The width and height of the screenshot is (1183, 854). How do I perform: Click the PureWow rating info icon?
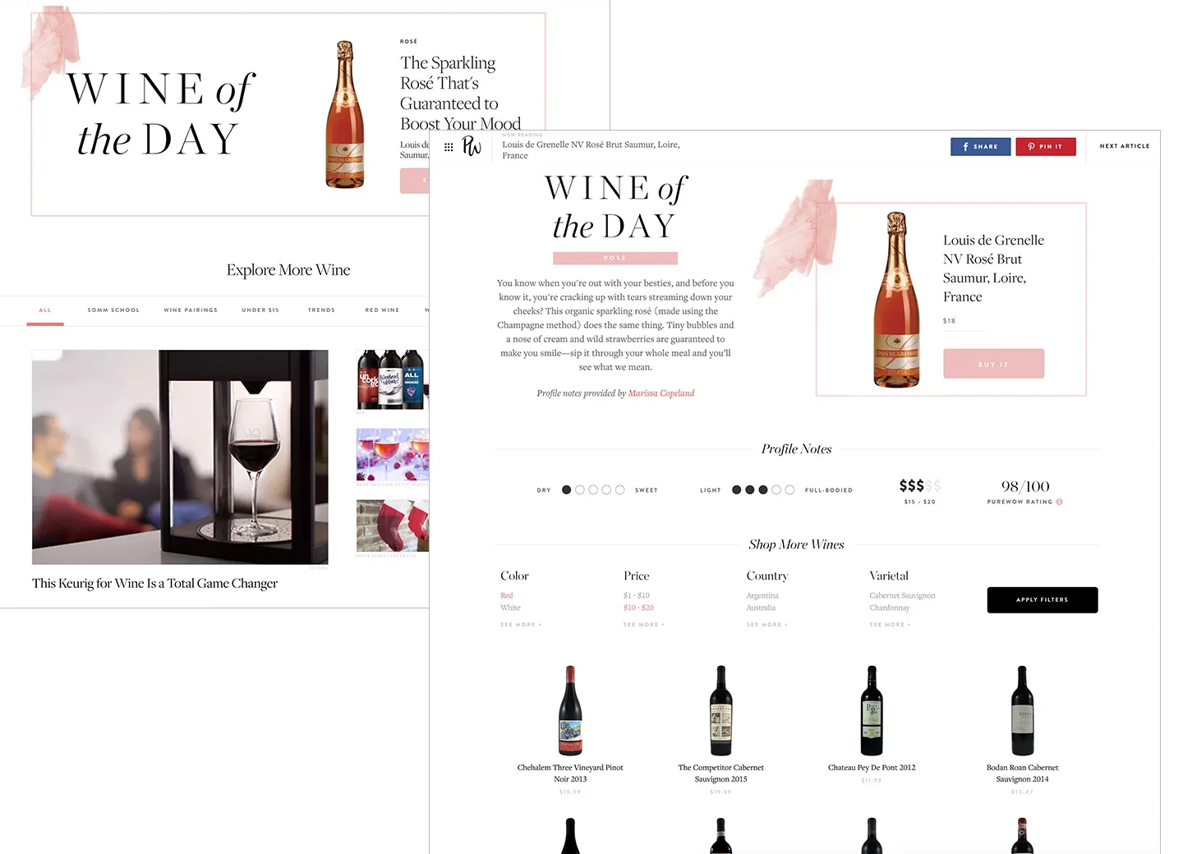point(1059,502)
